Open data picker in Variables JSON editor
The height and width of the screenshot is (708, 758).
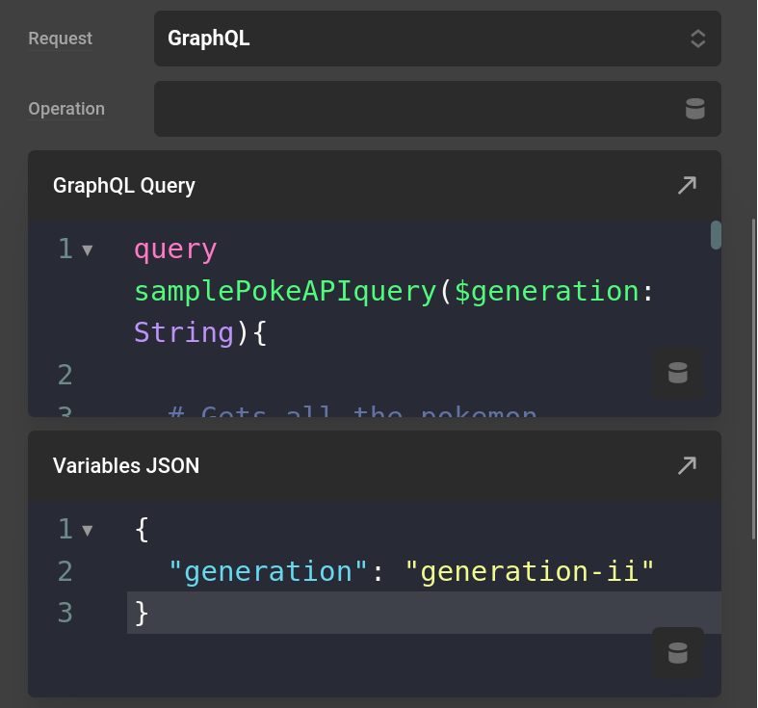pos(678,653)
